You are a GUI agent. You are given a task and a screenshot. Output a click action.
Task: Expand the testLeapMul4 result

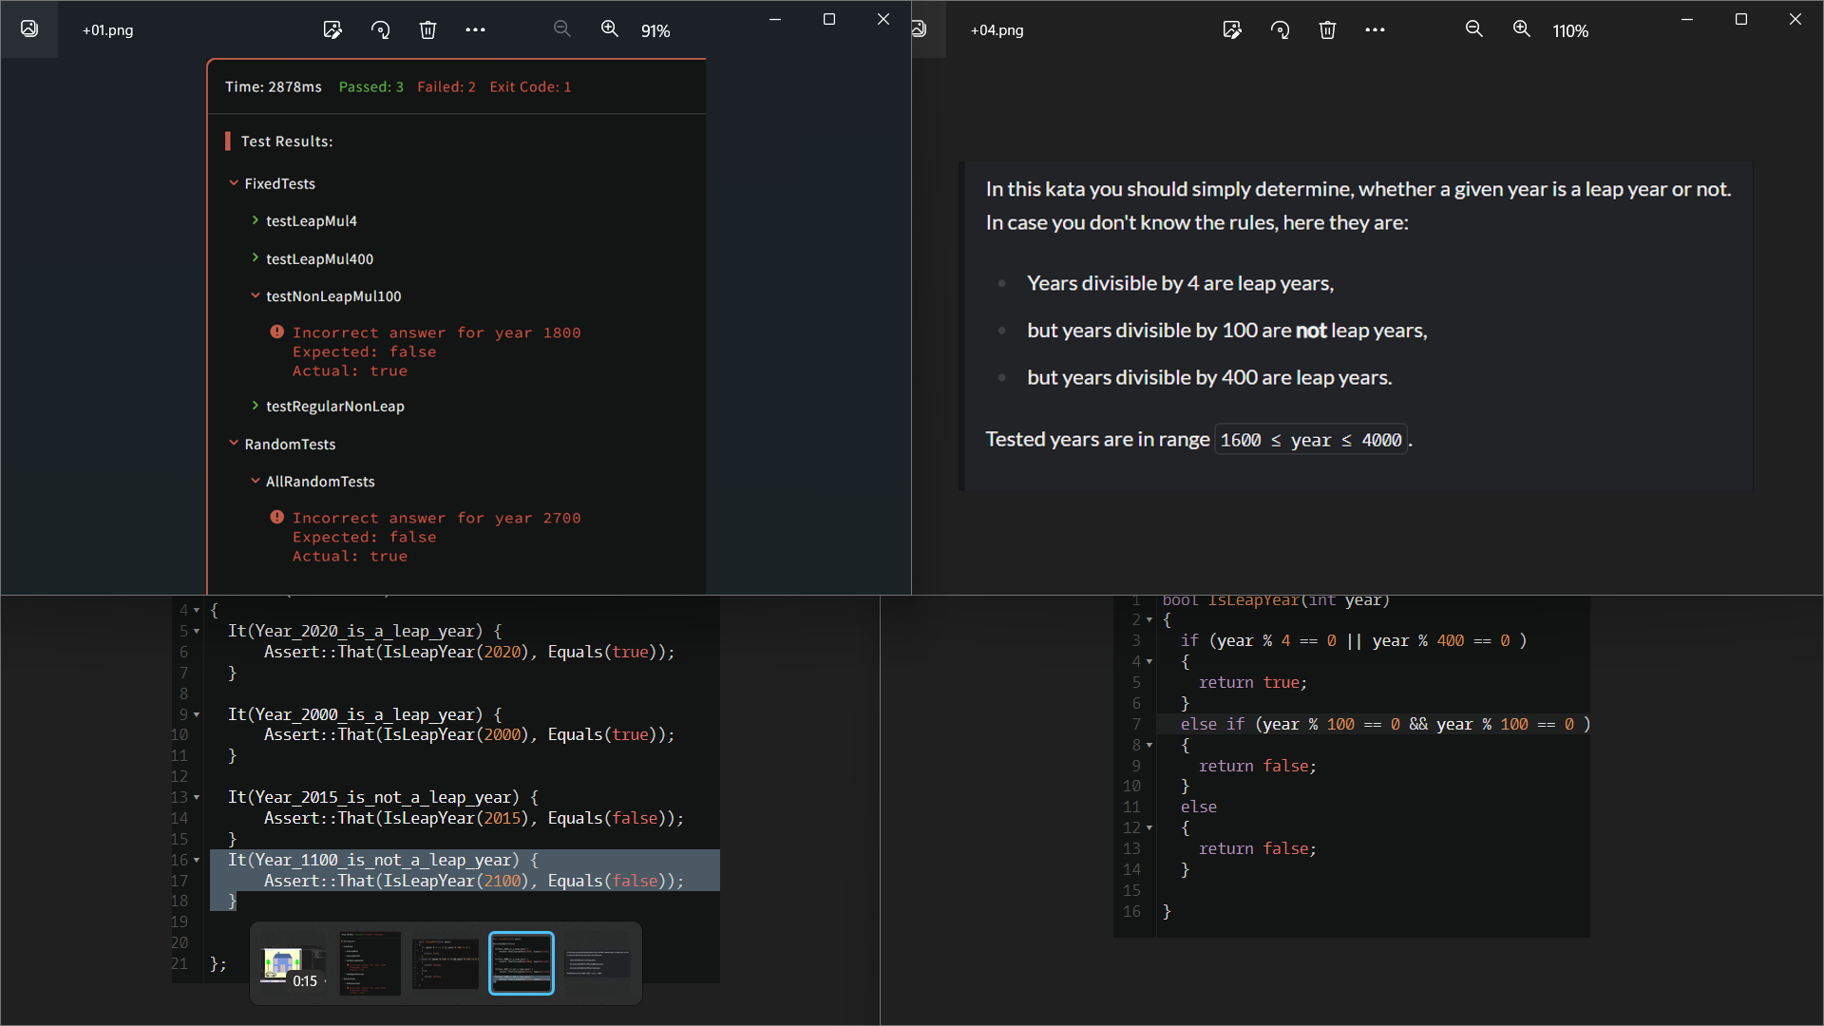click(x=255, y=220)
